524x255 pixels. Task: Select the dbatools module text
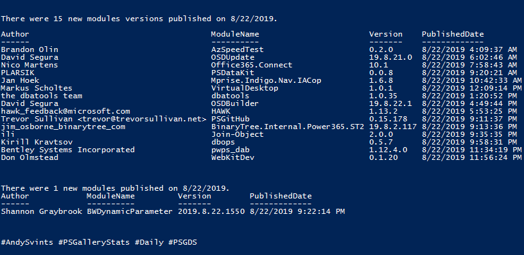[231, 96]
